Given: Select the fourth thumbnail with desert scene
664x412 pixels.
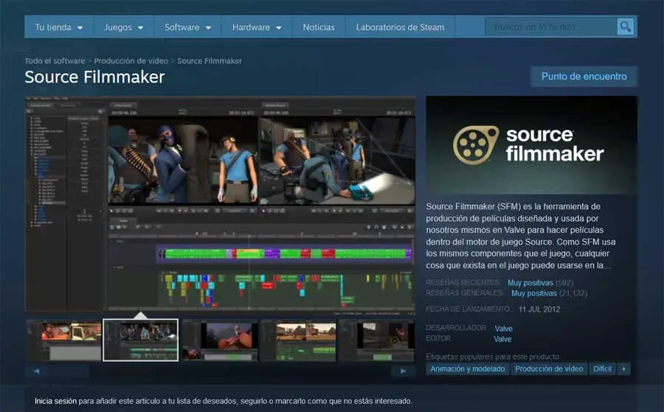Looking at the screenshot, I should [x=298, y=340].
